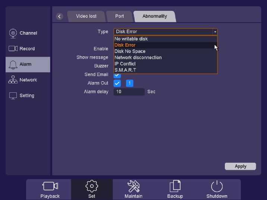The height and width of the screenshot is (200, 267).
Task: Select 'Network disconnection' option
Action: tap(138, 58)
